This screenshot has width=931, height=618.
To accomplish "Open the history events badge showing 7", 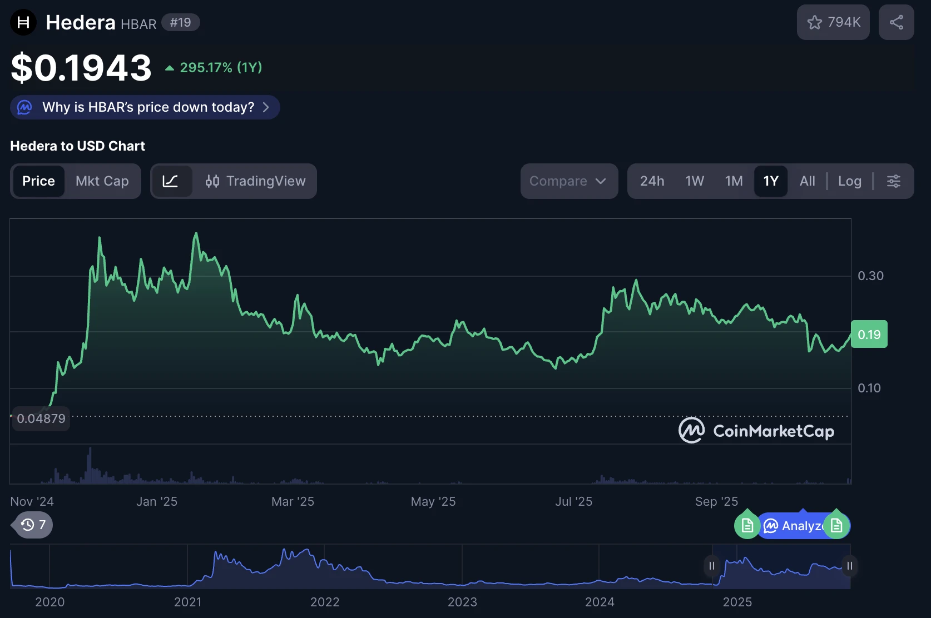I will (x=33, y=525).
